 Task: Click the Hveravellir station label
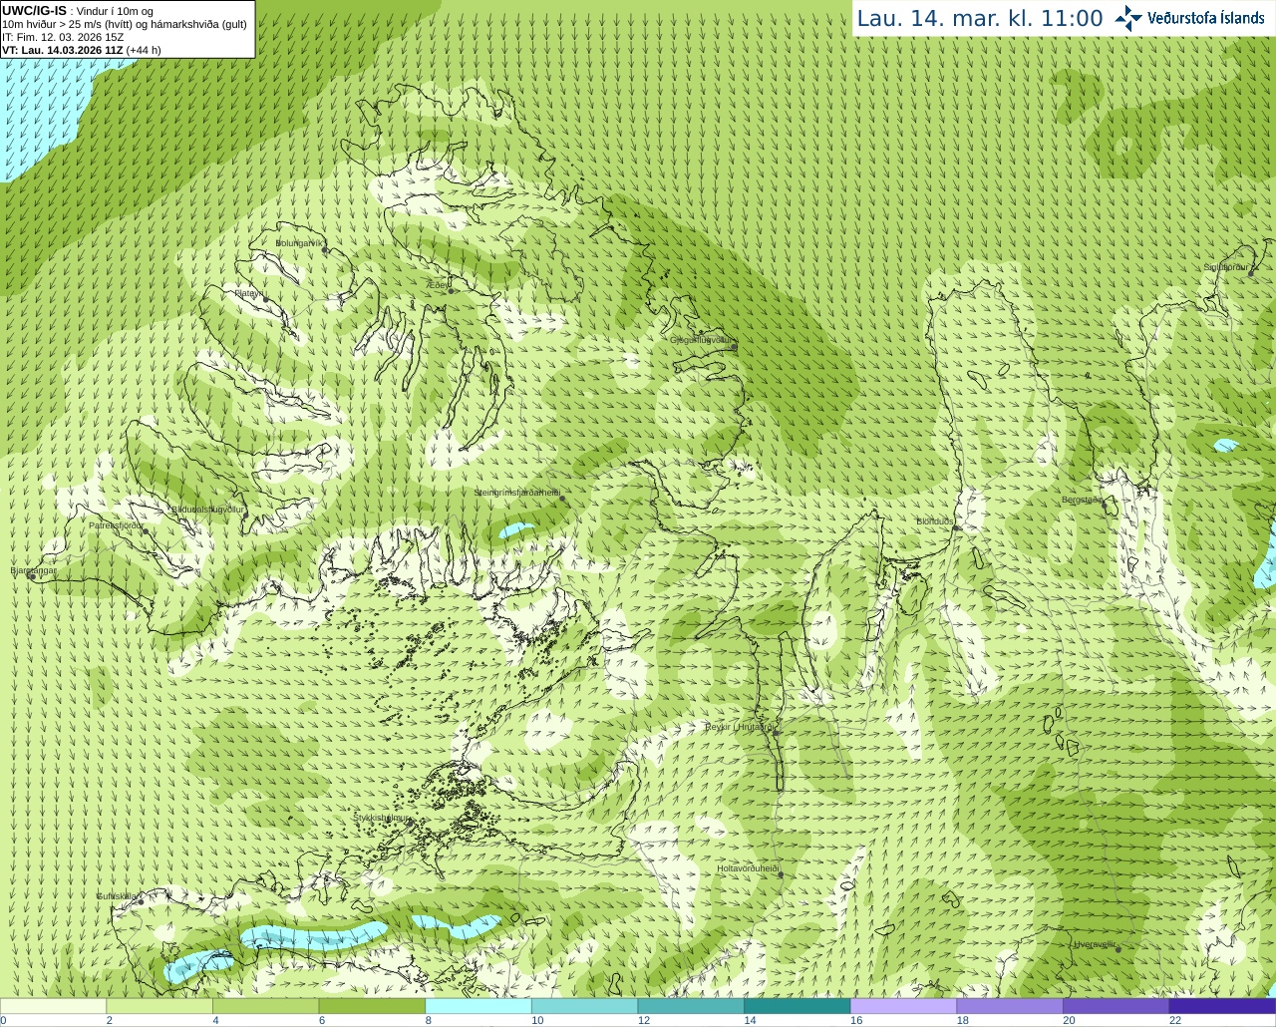[x=1095, y=944]
